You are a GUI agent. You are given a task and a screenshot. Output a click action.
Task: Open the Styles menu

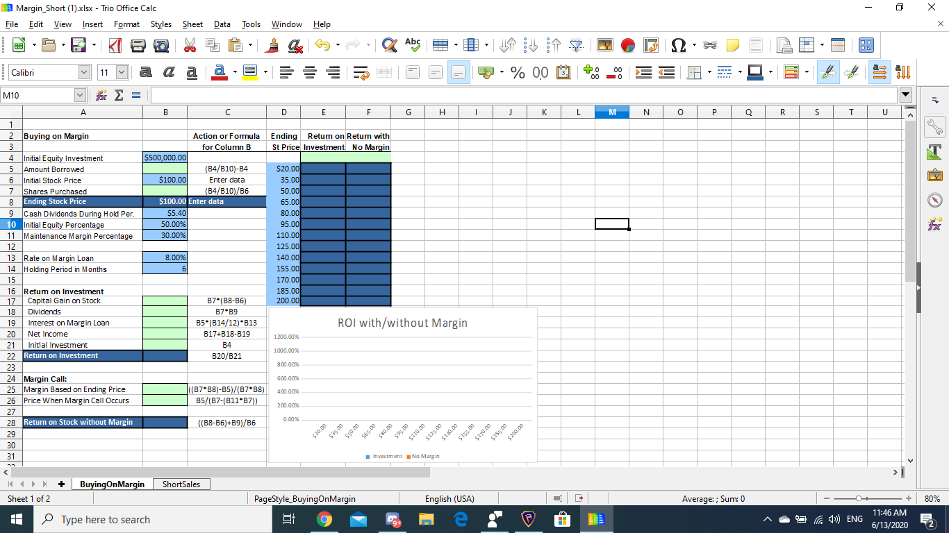[161, 24]
